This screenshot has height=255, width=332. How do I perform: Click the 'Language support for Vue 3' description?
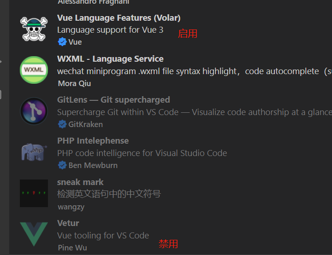[110, 30]
